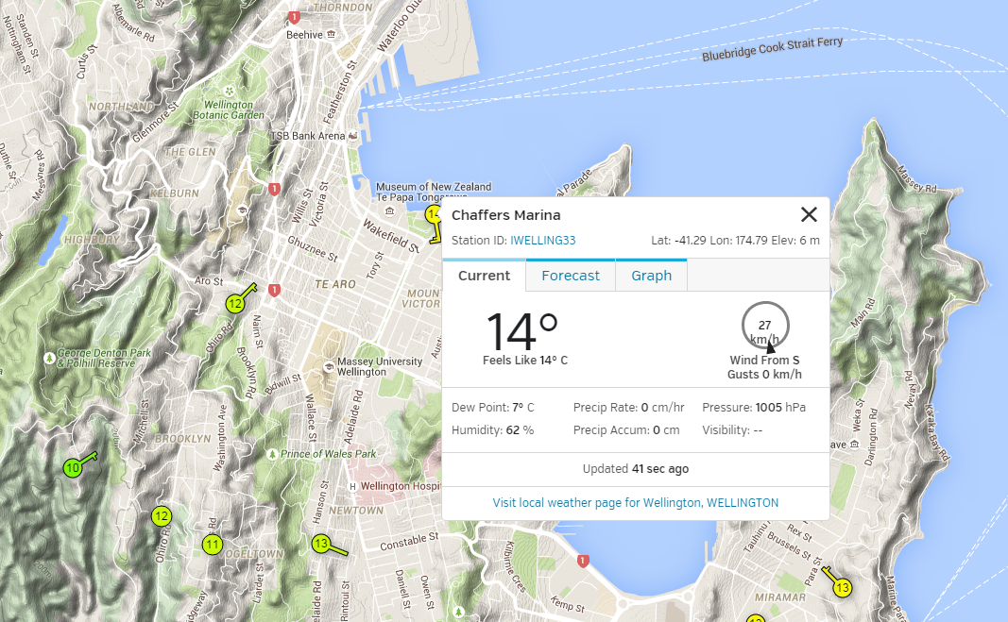Click the wind gauge showing 27 km/h
The height and width of the screenshot is (622, 1008).
pos(764,325)
